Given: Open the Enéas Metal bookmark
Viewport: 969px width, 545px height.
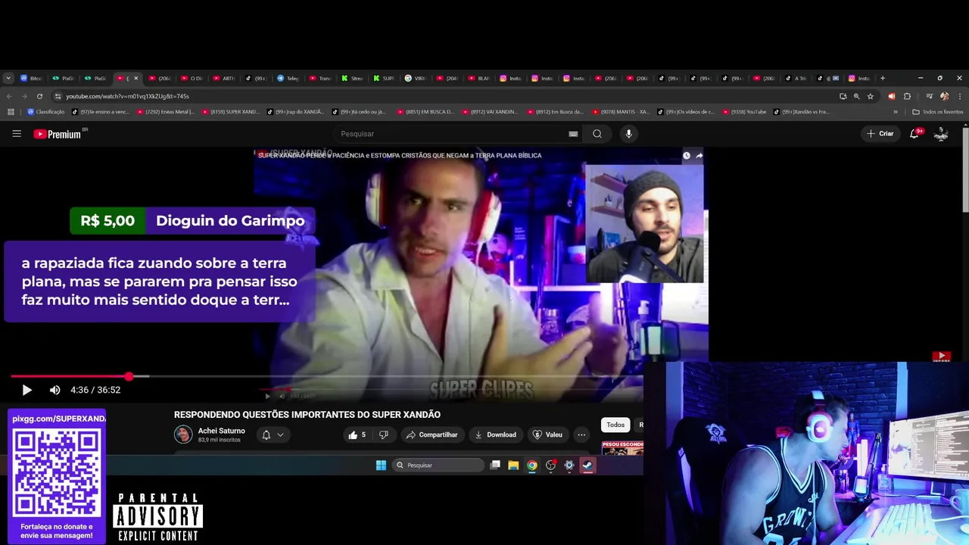Looking at the screenshot, I should pyautogui.click(x=165, y=112).
